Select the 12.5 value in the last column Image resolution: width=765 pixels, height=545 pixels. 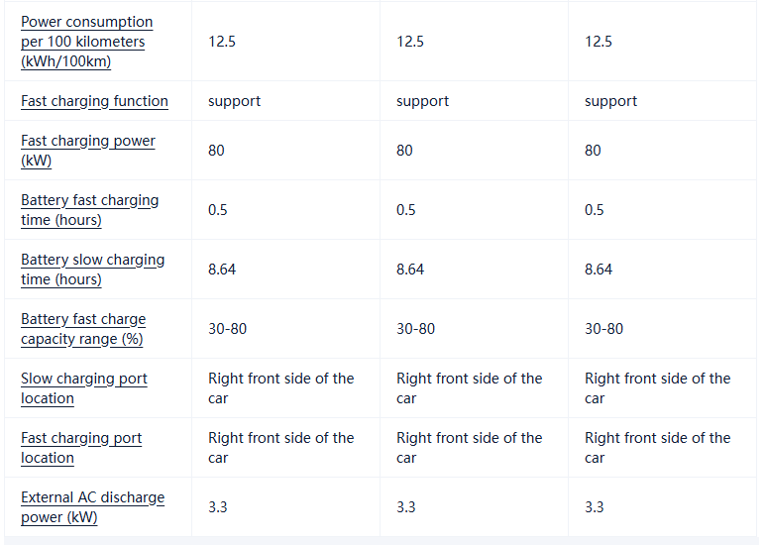point(599,42)
